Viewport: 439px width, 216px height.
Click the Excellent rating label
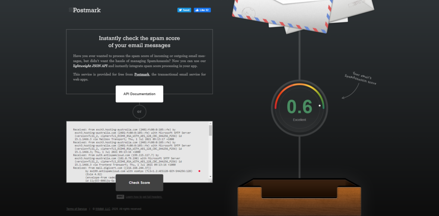pyautogui.click(x=299, y=120)
